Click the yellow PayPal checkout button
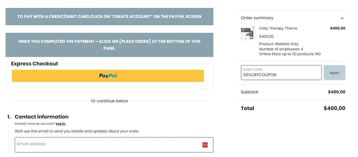Image resolution: width=358 pixels, height=157 pixels. pos(108,76)
